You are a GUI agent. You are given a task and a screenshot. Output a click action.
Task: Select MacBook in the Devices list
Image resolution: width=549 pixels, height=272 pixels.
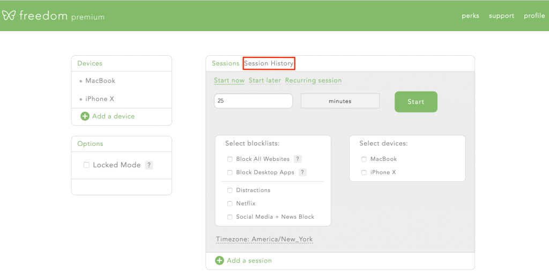click(100, 80)
